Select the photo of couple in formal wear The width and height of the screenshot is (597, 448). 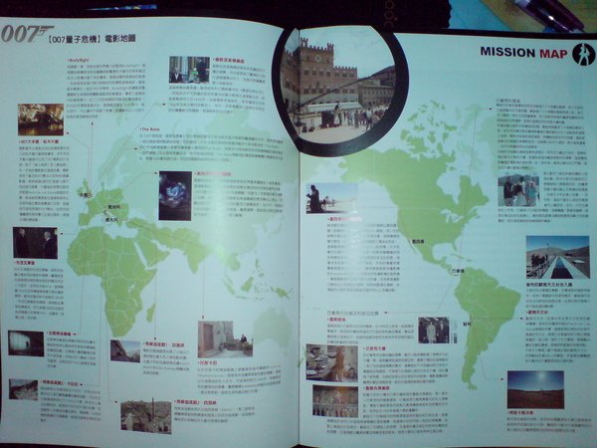(434, 331)
